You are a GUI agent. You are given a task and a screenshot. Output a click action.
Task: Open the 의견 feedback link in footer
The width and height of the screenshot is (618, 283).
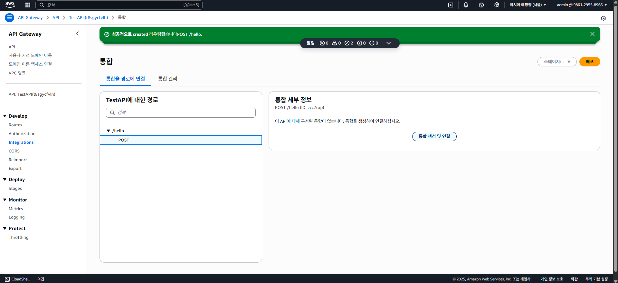coord(41,279)
